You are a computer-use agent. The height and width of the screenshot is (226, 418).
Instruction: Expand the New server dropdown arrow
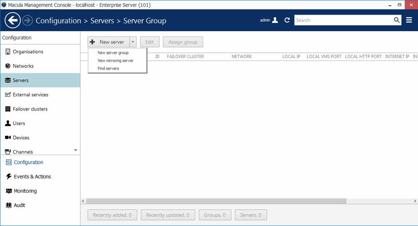pyautogui.click(x=132, y=42)
